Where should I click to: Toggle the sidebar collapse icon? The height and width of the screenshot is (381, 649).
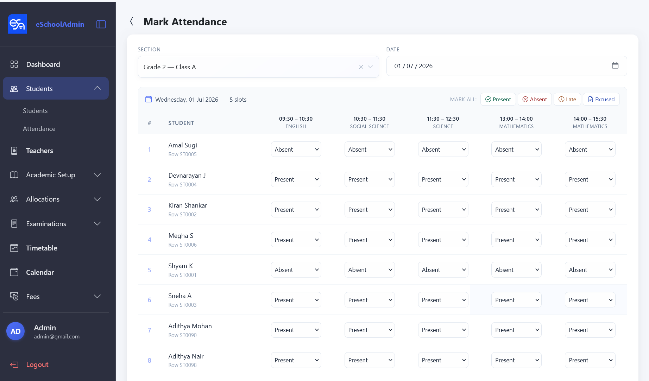101,24
